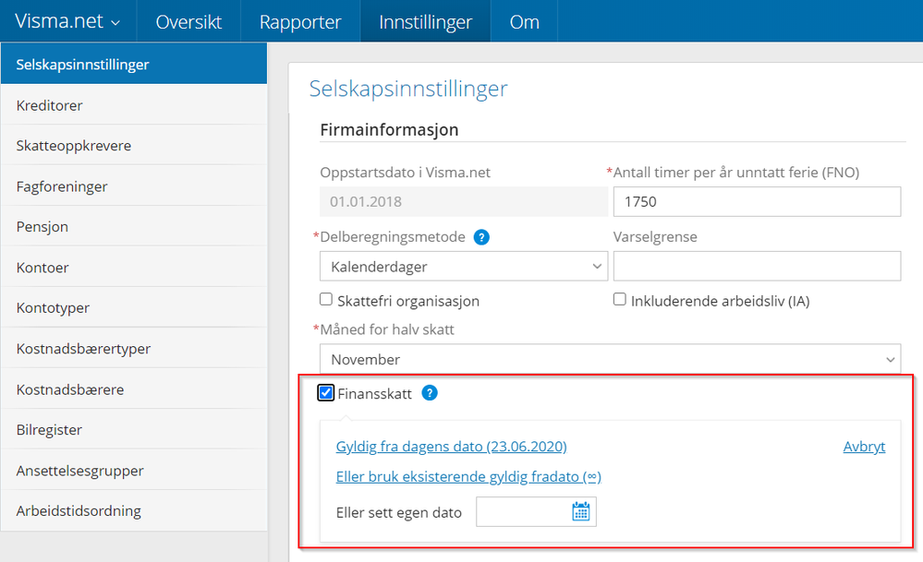This screenshot has height=562, width=923.
Task: Select the Oversikt tab
Action: (x=188, y=20)
